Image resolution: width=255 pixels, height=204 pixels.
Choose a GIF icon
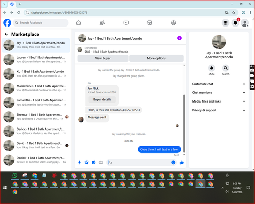[x=101, y=163]
